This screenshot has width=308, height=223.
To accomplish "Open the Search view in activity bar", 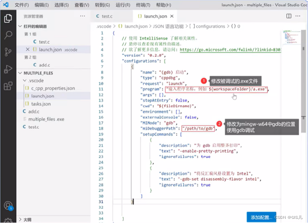I will pos(8,35).
